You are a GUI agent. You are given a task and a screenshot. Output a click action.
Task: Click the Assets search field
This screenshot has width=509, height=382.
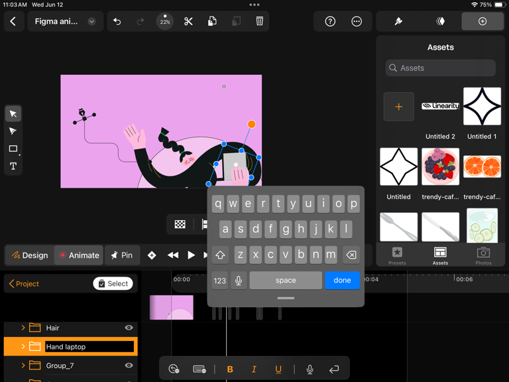[x=441, y=68]
